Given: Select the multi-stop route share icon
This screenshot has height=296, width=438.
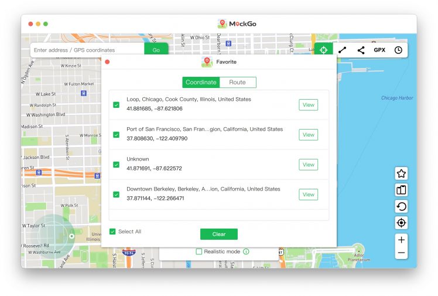Looking at the screenshot, I should (x=361, y=50).
